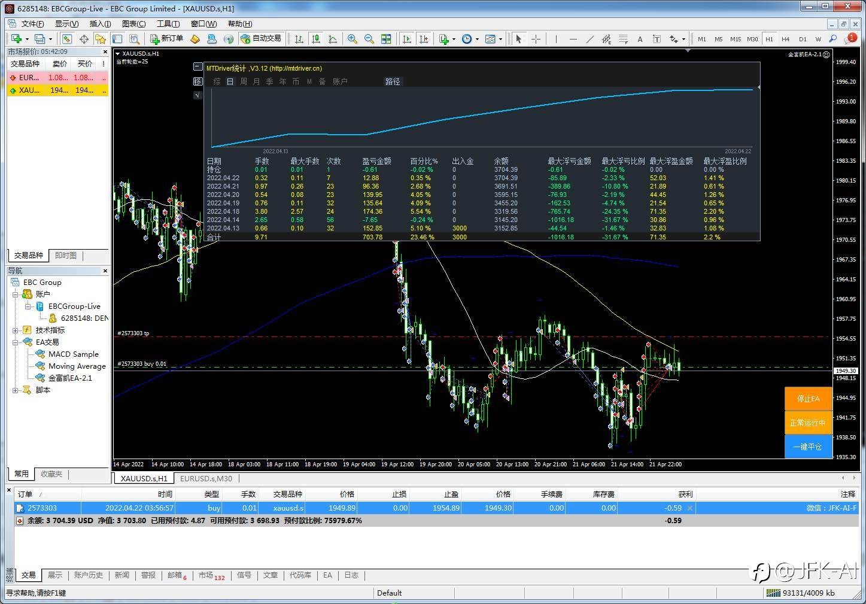
Task: Select the trendline tool
Action: pos(590,39)
